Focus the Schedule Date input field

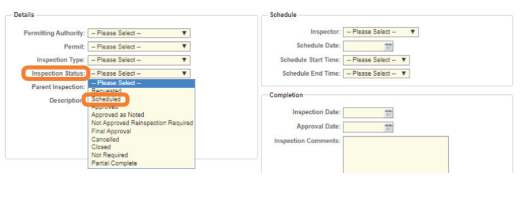point(363,46)
